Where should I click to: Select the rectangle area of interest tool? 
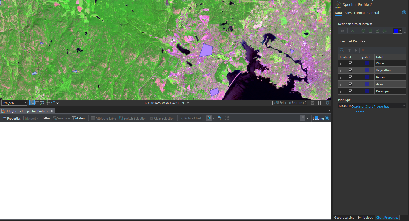tap(370, 31)
